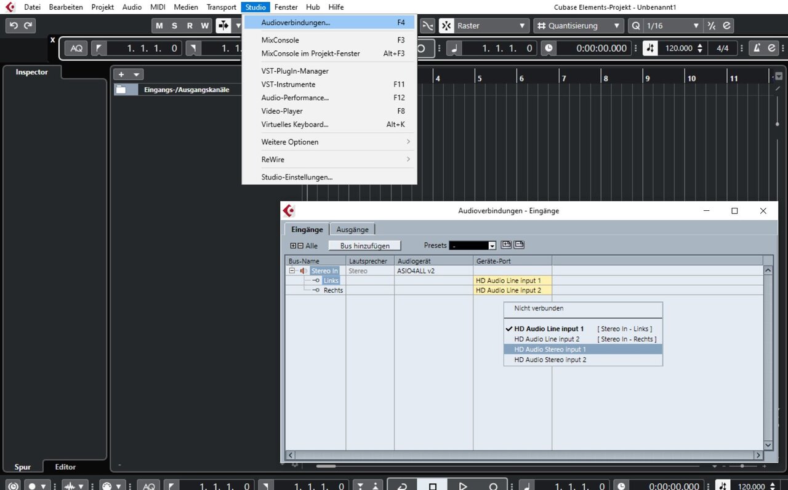Image resolution: width=788 pixels, height=490 pixels.
Task: Toggle the metronome click icon
Action: (x=757, y=48)
